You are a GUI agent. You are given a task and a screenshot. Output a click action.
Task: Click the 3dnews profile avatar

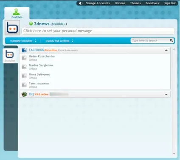pyautogui.click(x=12, y=28)
